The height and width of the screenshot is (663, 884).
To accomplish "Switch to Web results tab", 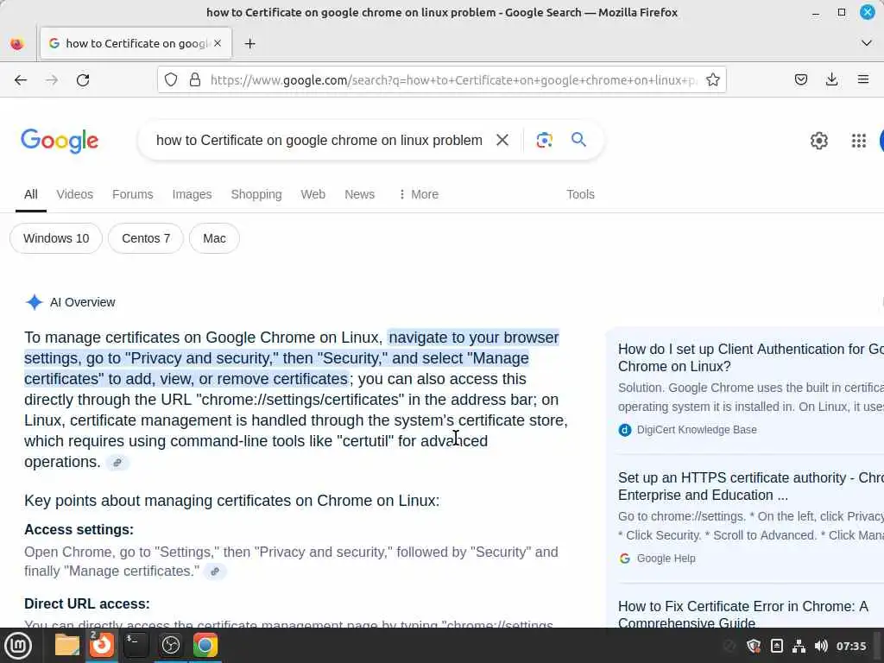I will (x=313, y=194).
